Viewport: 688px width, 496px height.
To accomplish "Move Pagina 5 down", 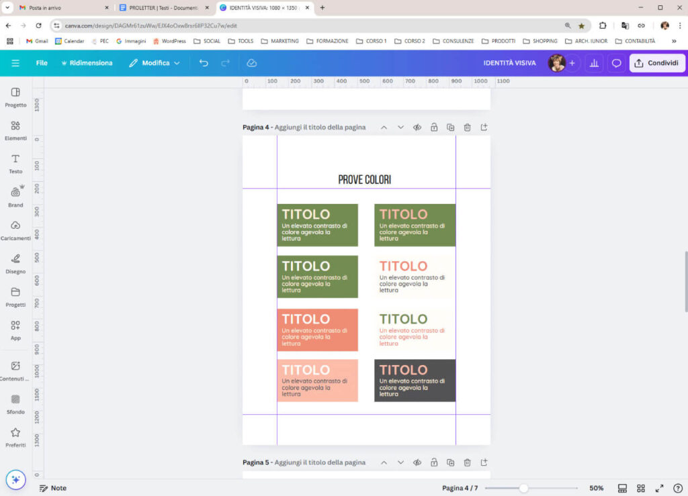I will (400, 462).
